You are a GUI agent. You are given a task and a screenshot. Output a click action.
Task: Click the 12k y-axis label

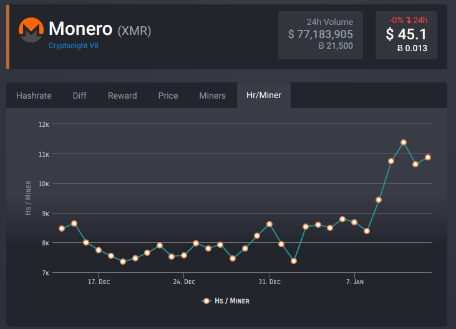click(x=44, y=124)
